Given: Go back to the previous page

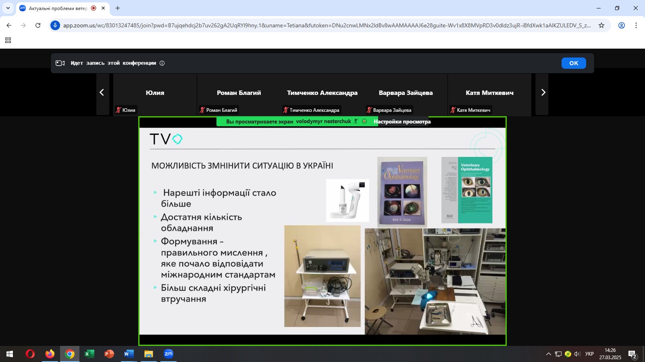Looking at the screenshot, I should [9, 25].
